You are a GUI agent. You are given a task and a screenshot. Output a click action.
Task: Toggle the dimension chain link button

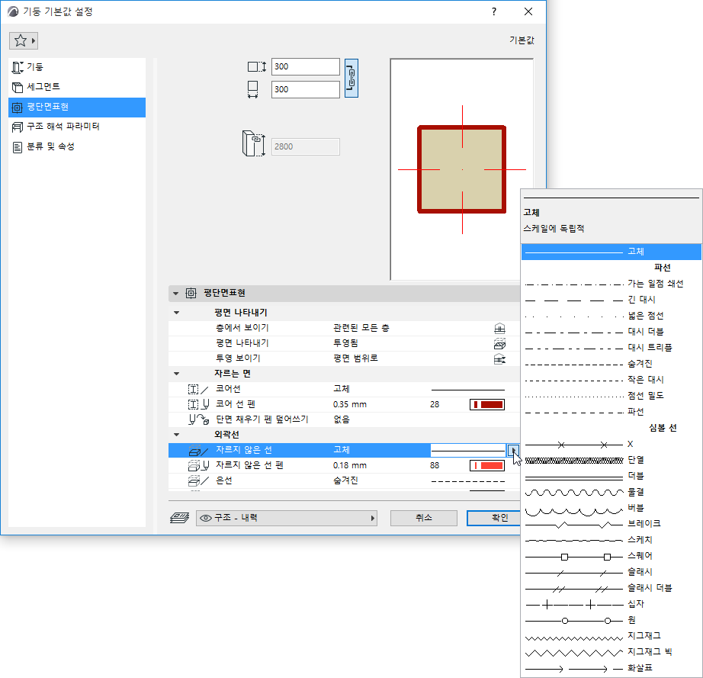351,78
